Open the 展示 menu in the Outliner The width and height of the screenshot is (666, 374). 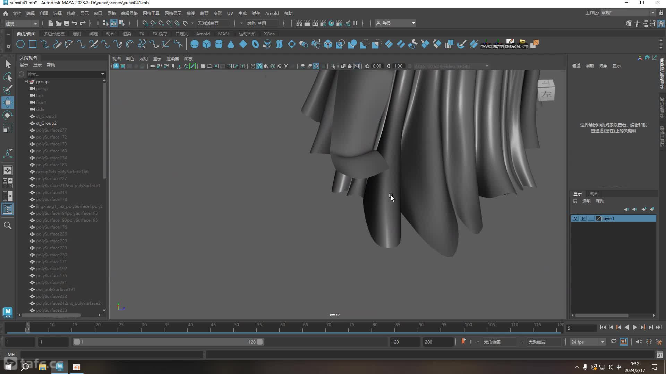click(x=24, y=65)
